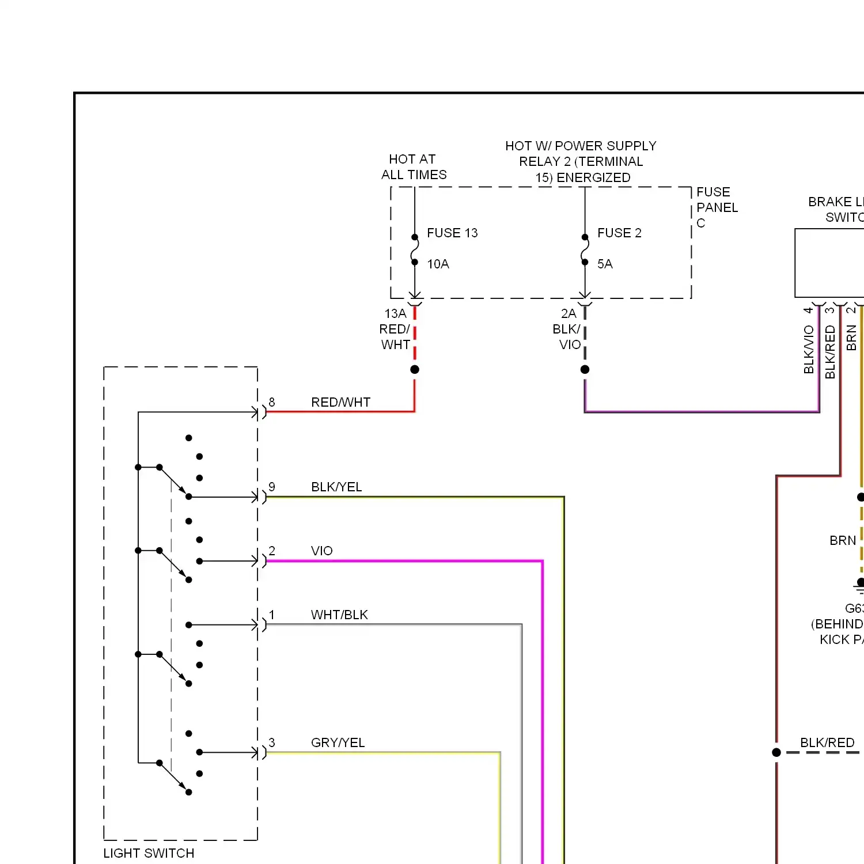Click the splice dot on the BLK/RED wire

tap(776, 752)
